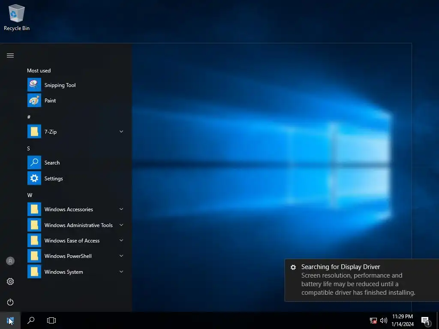439x329 pixels.
Task: Launch Paint from Most used
Action: pyautogui.click(x=34, y=100)
